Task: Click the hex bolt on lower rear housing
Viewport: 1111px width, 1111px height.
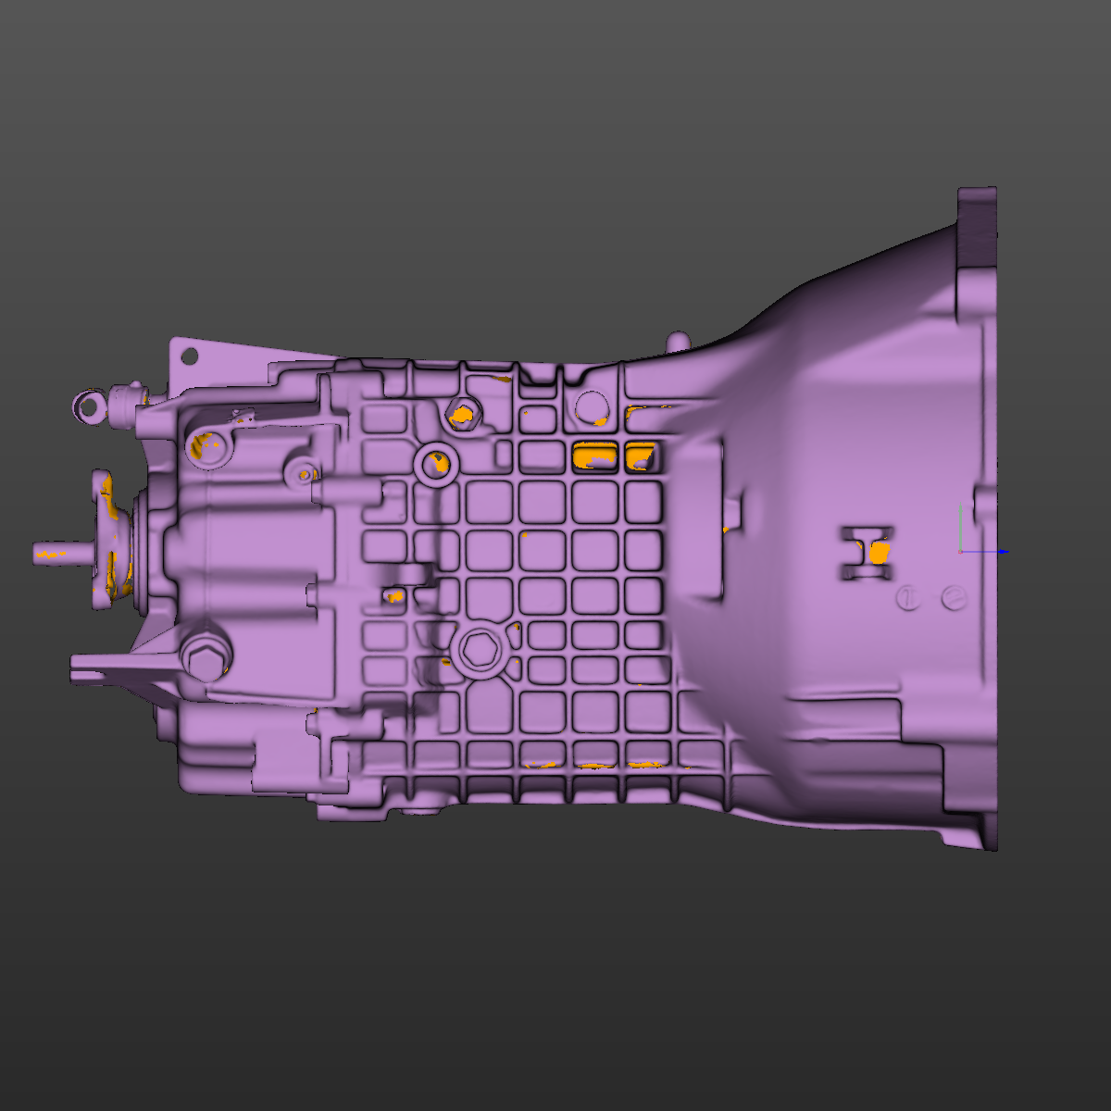Action: point(205,657)
